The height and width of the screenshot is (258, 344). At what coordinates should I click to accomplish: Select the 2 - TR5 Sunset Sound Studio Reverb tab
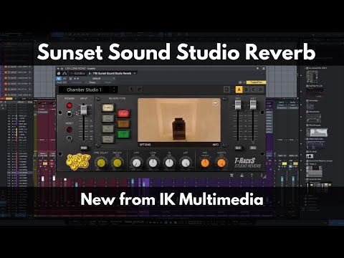tap(110, 73)
